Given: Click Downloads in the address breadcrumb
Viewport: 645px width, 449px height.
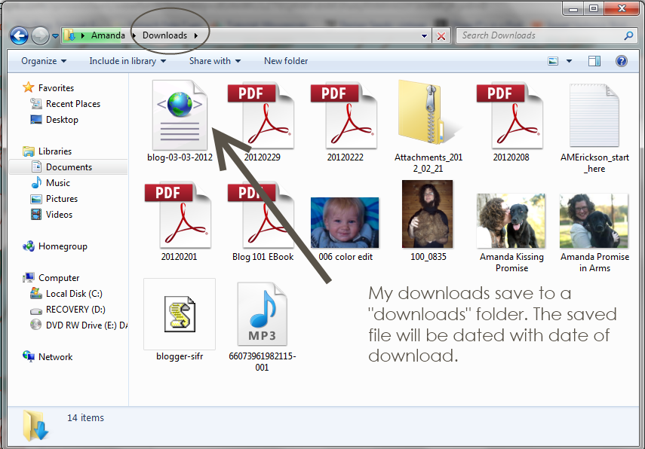Looking at the screenshot, I should 164,35.
